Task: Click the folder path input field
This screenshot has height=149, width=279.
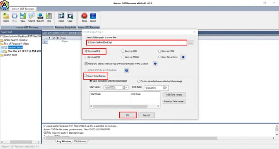Action: (137, 42)
